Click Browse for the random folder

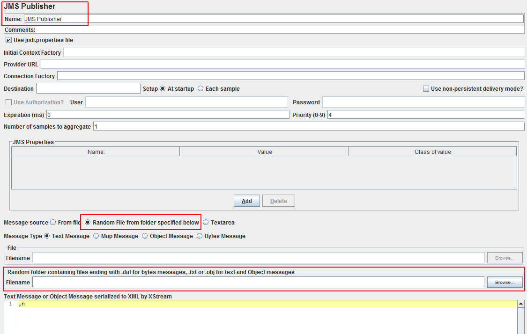point(505,282)
